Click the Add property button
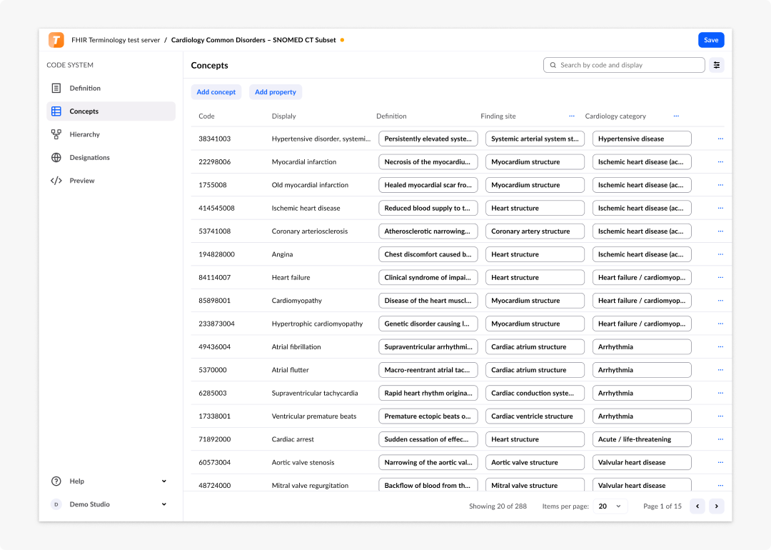 click(276, 92)
